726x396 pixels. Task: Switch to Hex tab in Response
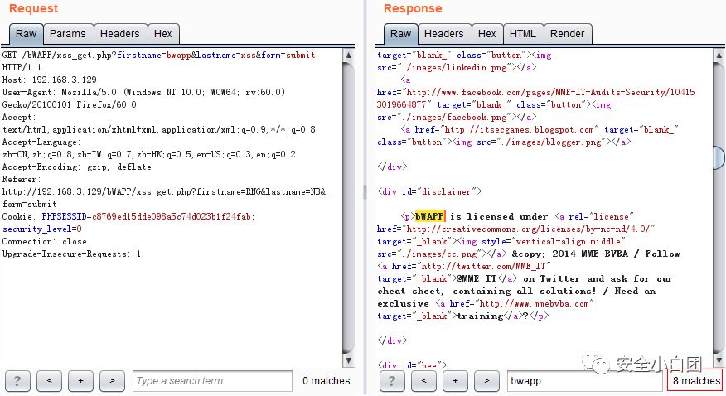coord(487,34)
